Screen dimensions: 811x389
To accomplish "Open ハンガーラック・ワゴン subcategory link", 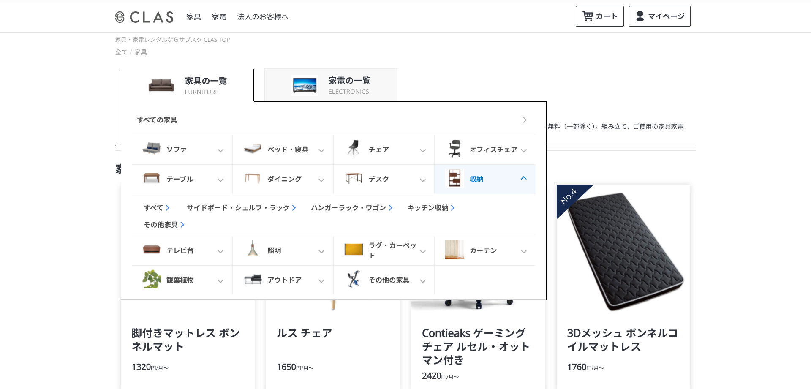I will tap(352, 208).
